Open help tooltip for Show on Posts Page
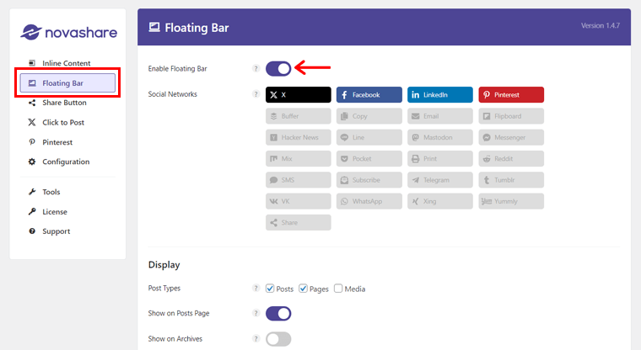This screenshot has width=641, height=350. pyautogui.click(x=256, y=313)
